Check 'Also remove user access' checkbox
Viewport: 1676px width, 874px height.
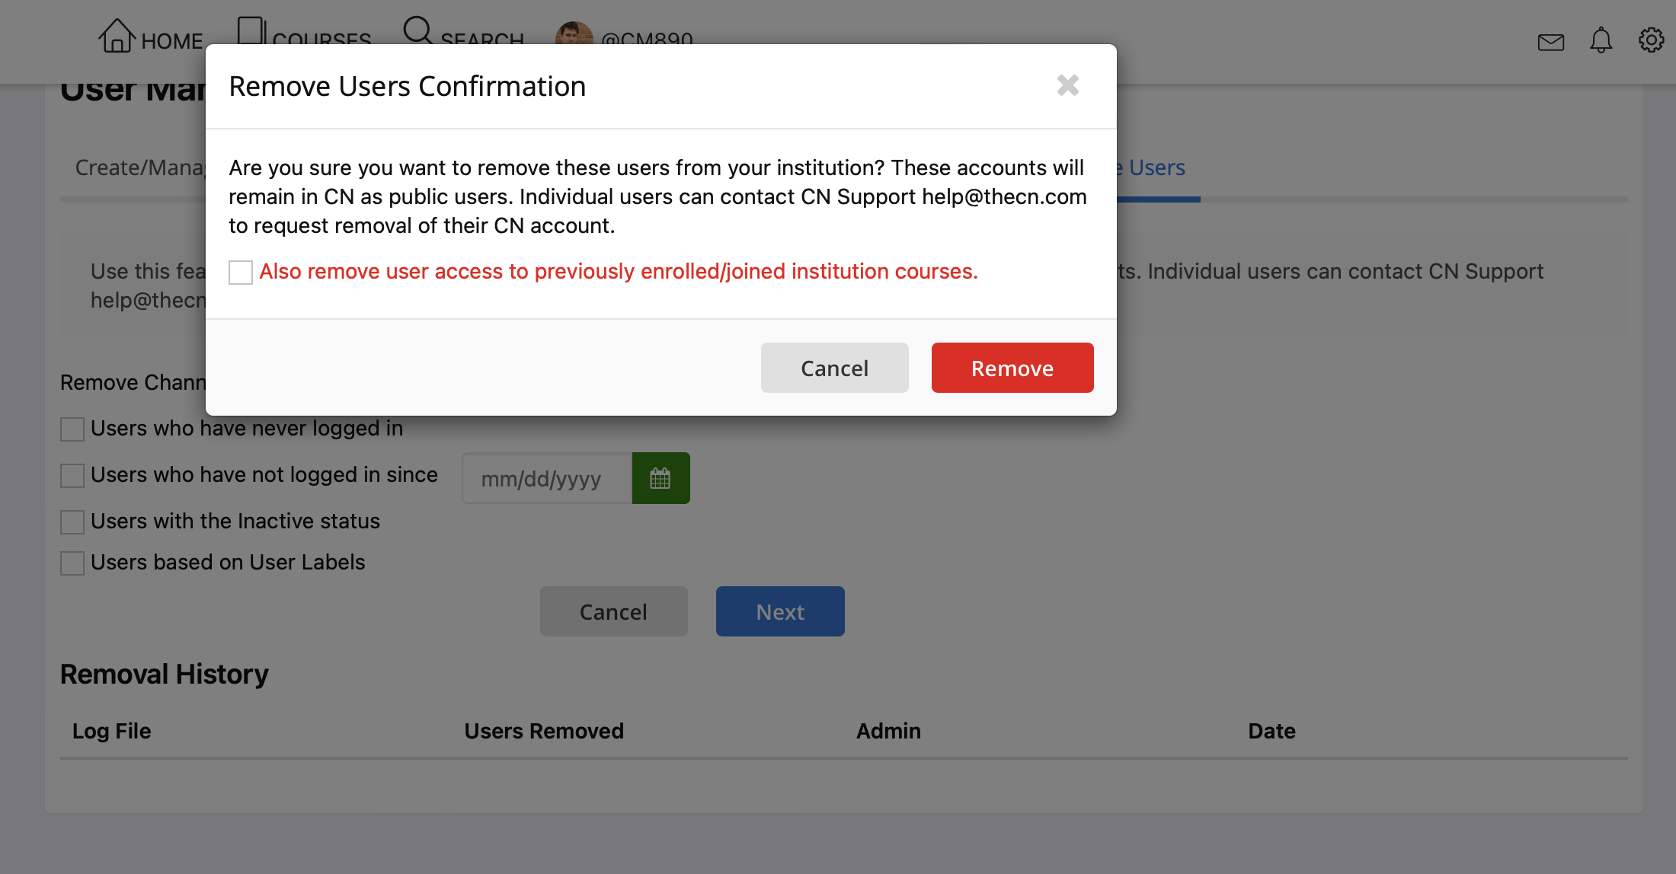pos(241,272)
